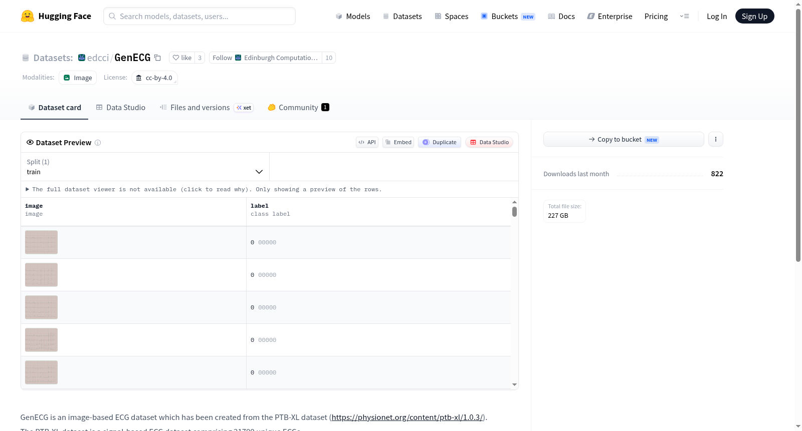Viewport: 802px width, 431px height.
Task: Click the Duplicate button
Action: point(440,142)
